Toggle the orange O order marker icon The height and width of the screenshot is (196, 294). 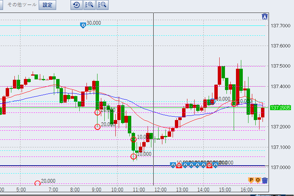tap(258, 180)
